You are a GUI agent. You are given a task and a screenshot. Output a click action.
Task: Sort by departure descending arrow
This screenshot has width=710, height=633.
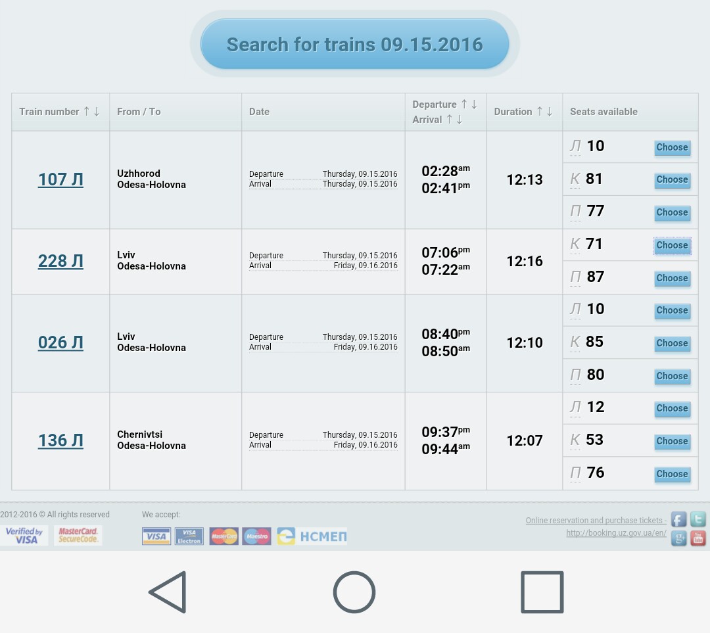click(474, 104)
